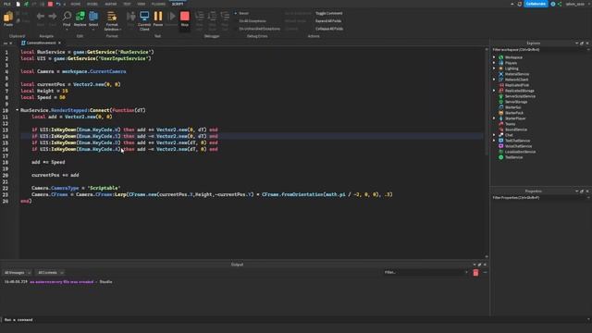Click the undo arrow in quick access bar

coord(58,4)
